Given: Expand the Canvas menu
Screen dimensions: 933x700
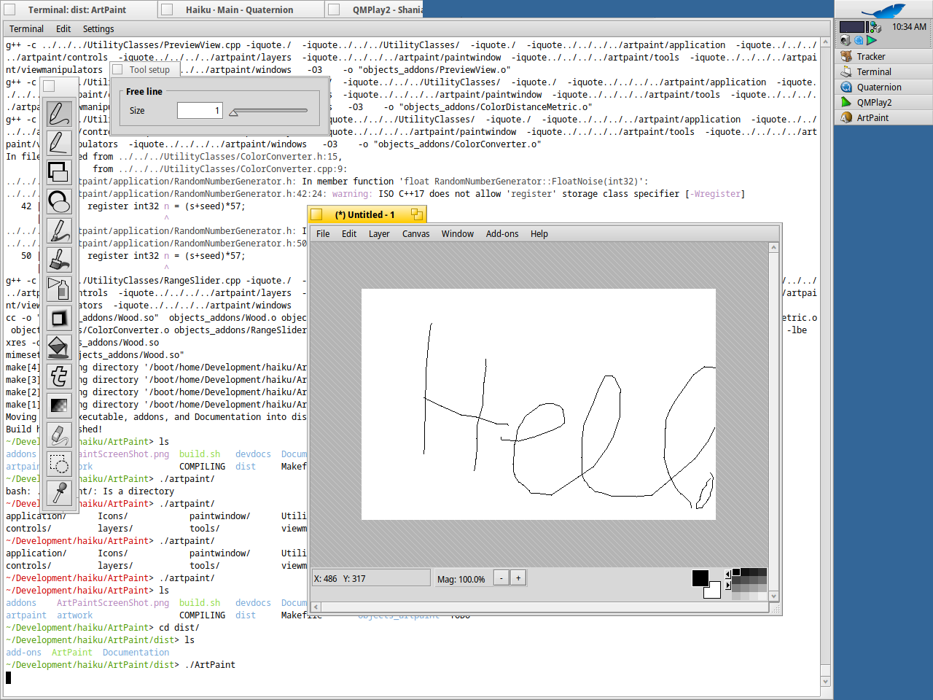Looking at the screenshot, I should [415, 234].
